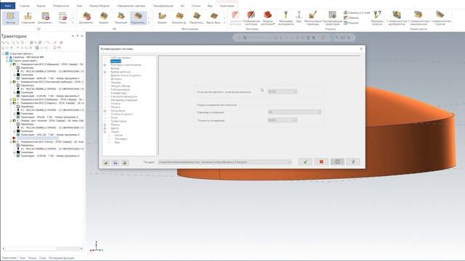This screenshot has width=465, height=261.
Task: Choose the 2D Динамич. milling toolpath icon
Action: (x=45, y=17)
